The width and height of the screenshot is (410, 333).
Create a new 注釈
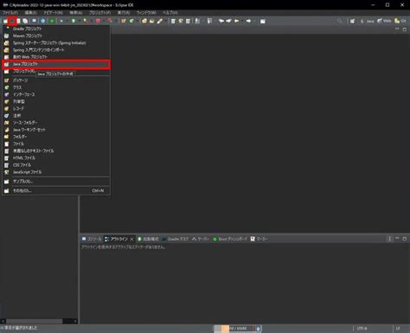point(56,116)
